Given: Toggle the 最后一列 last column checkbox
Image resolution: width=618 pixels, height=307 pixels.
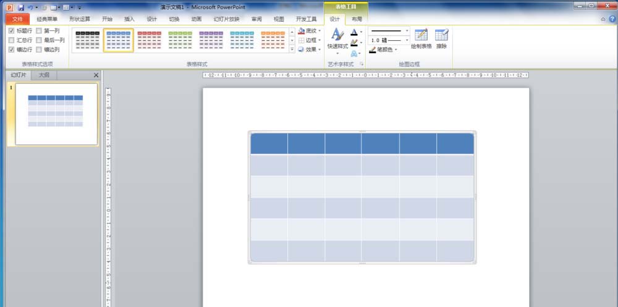Looking at the screenshot, I should pyautogui.click(x=38, y=40).
